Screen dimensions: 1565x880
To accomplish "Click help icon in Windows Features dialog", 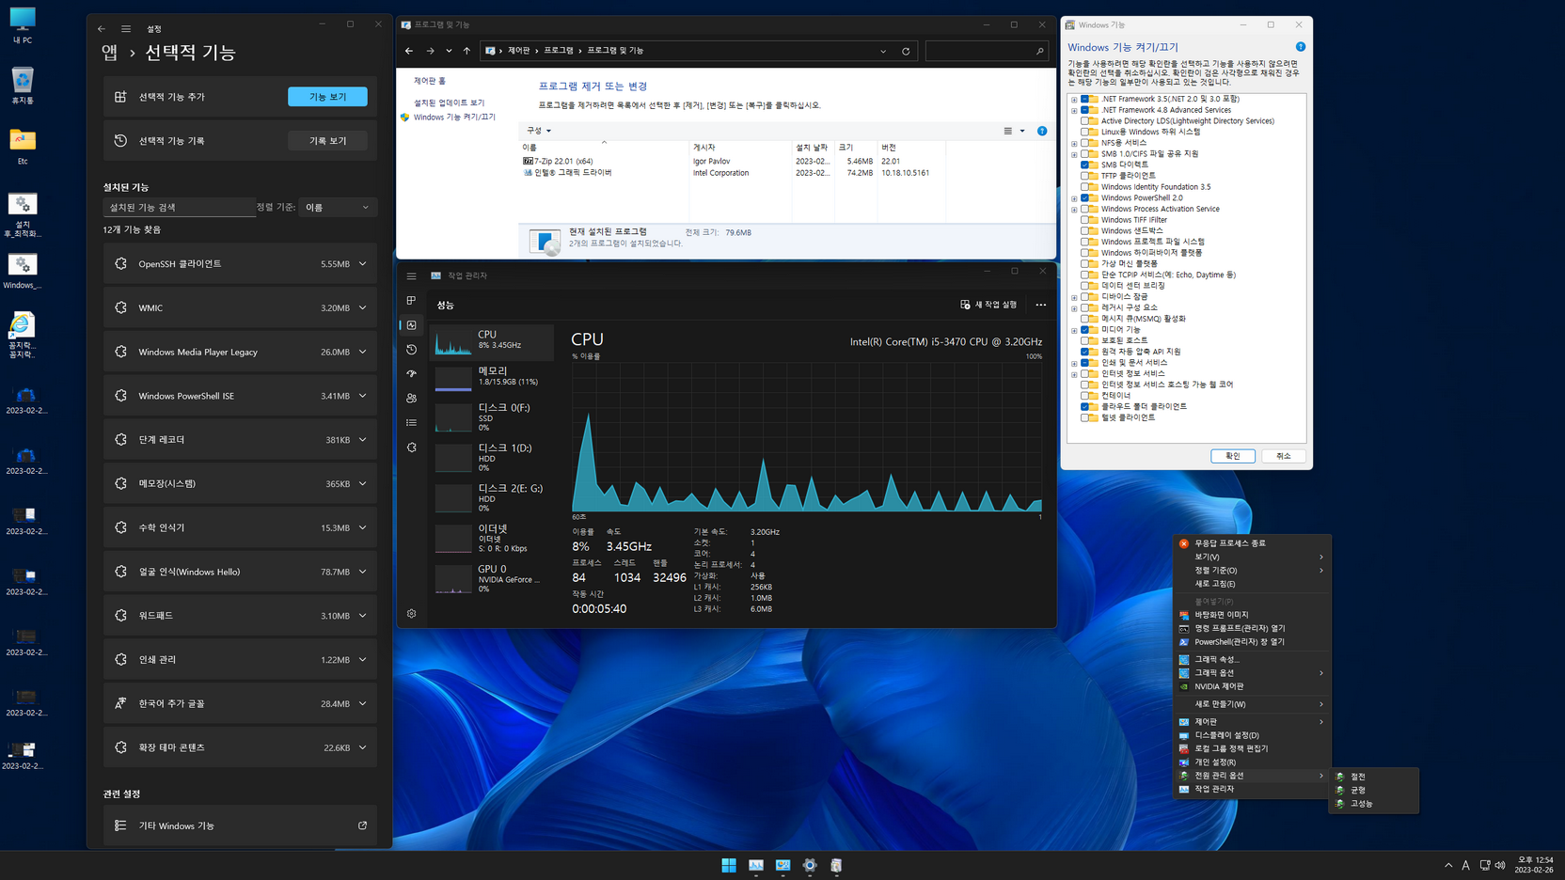I will (1301, 47).
